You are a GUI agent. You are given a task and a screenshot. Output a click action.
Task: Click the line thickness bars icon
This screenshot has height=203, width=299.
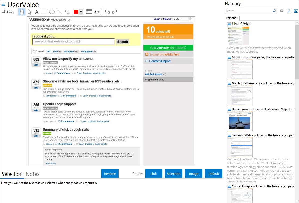tap(89, 12)
